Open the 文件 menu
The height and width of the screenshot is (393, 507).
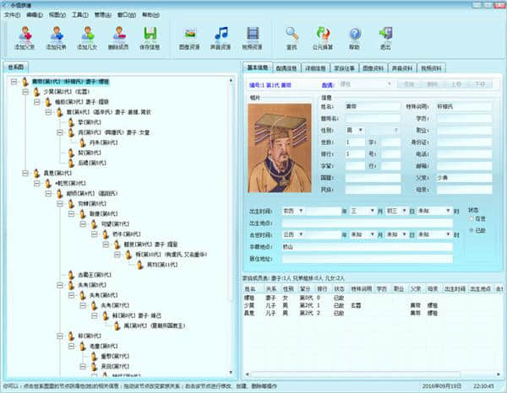point(12,15)
